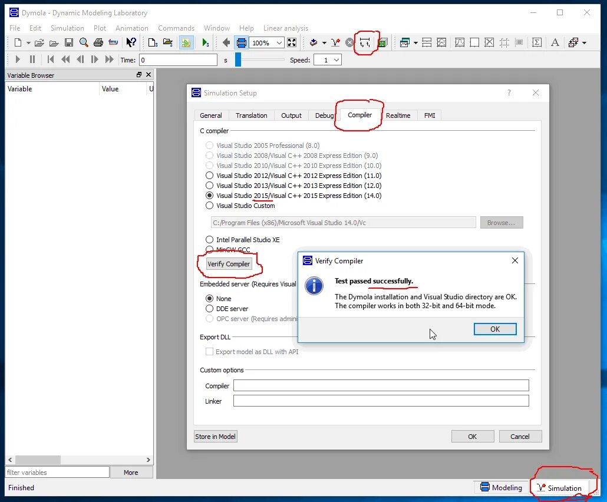Undock the Variable Browser panel

139,75
